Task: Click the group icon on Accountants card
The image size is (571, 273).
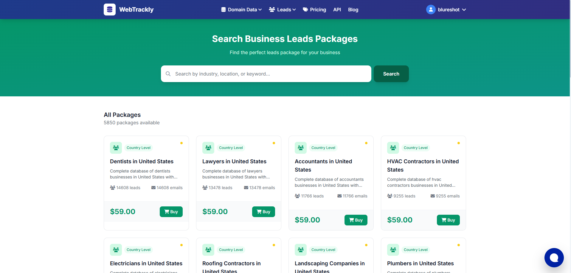Action: click(x=301, y=148)
